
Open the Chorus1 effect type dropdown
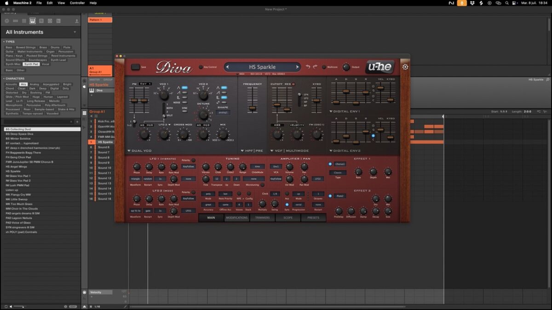pyautogui.click(x=340, y=164)
